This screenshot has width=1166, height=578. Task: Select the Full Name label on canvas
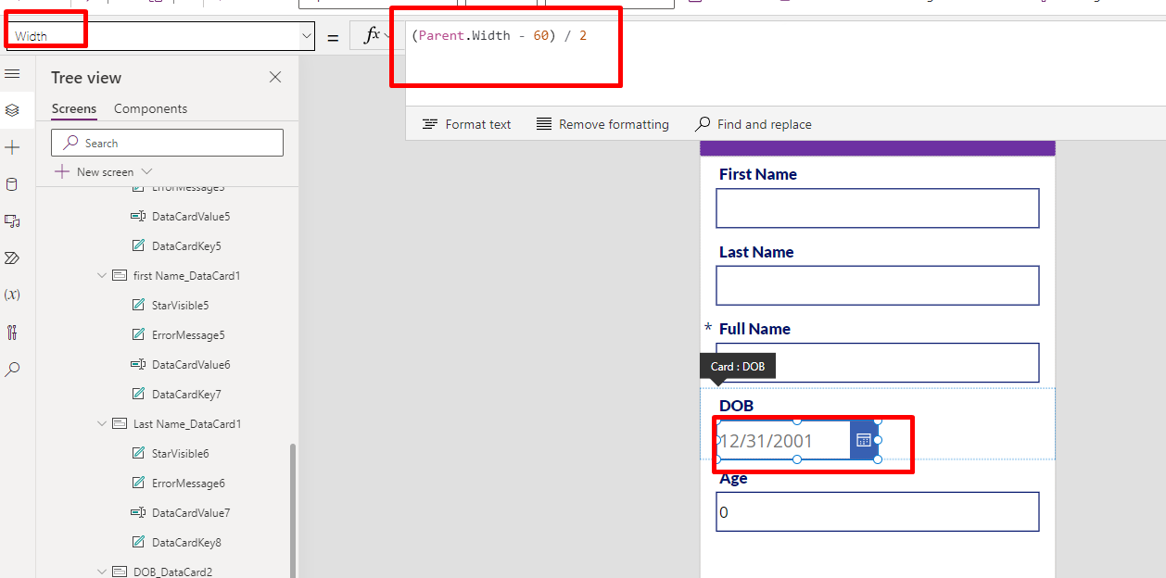(754, 329)
